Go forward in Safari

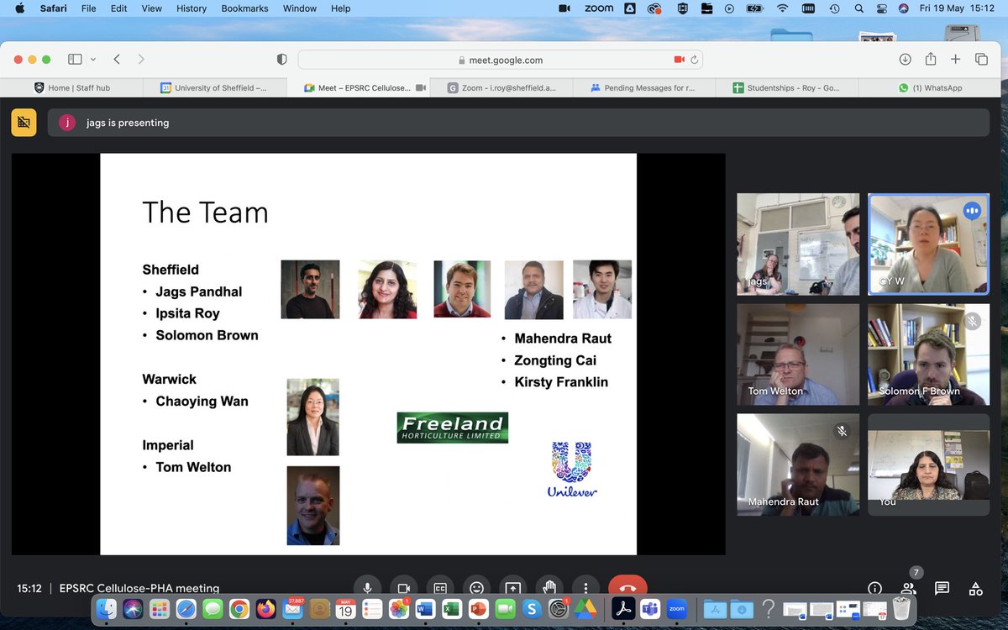pyautogui.click(x=141, y=60)
